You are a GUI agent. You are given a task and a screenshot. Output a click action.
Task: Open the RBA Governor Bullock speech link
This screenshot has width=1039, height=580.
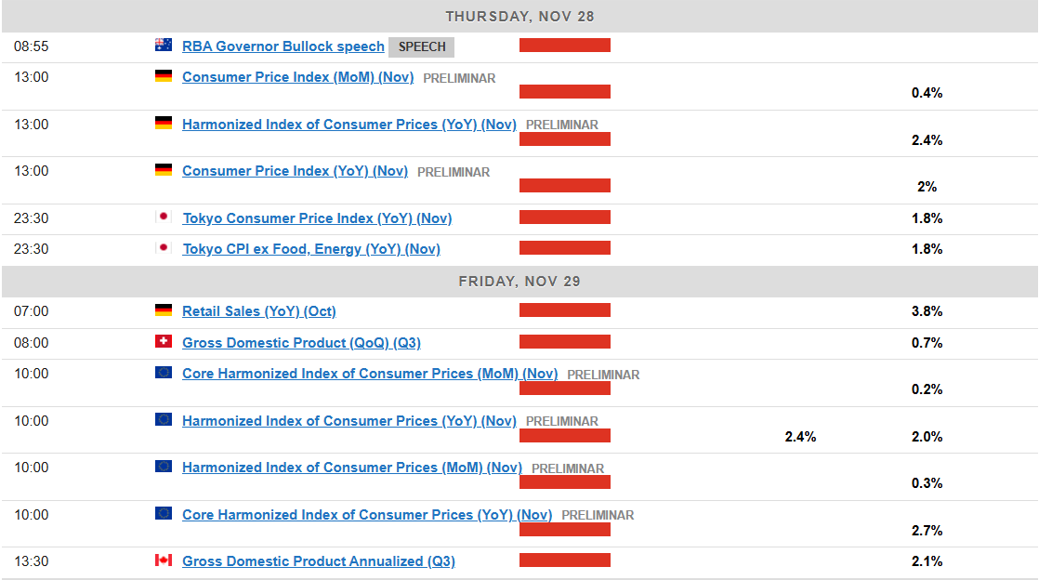point(283,46)
